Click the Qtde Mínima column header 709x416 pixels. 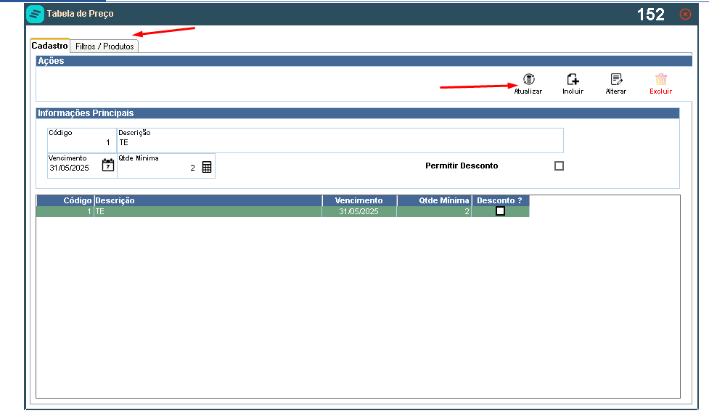click(434, 200)
